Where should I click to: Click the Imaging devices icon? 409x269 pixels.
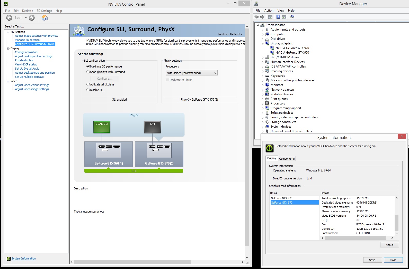click(267, 71)
